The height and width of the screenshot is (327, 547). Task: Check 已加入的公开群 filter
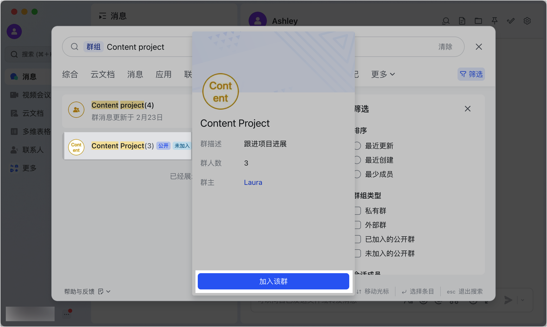357,239
